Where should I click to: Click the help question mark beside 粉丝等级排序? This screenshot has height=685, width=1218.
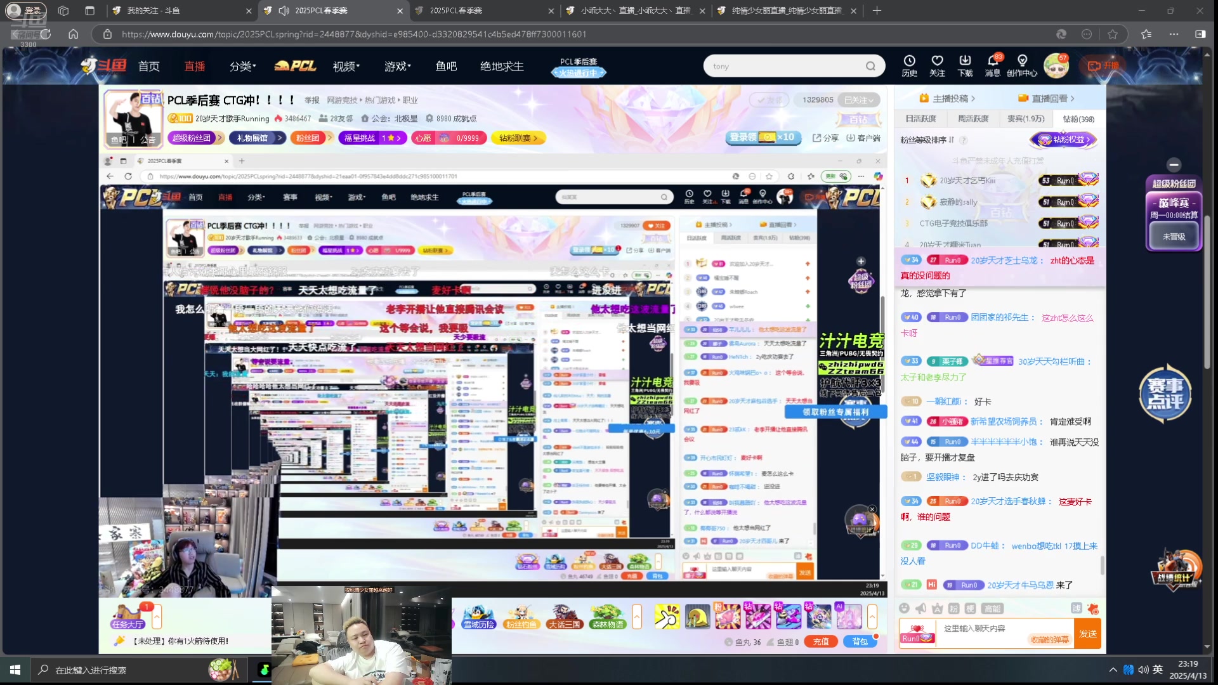(x=963, y=140)
